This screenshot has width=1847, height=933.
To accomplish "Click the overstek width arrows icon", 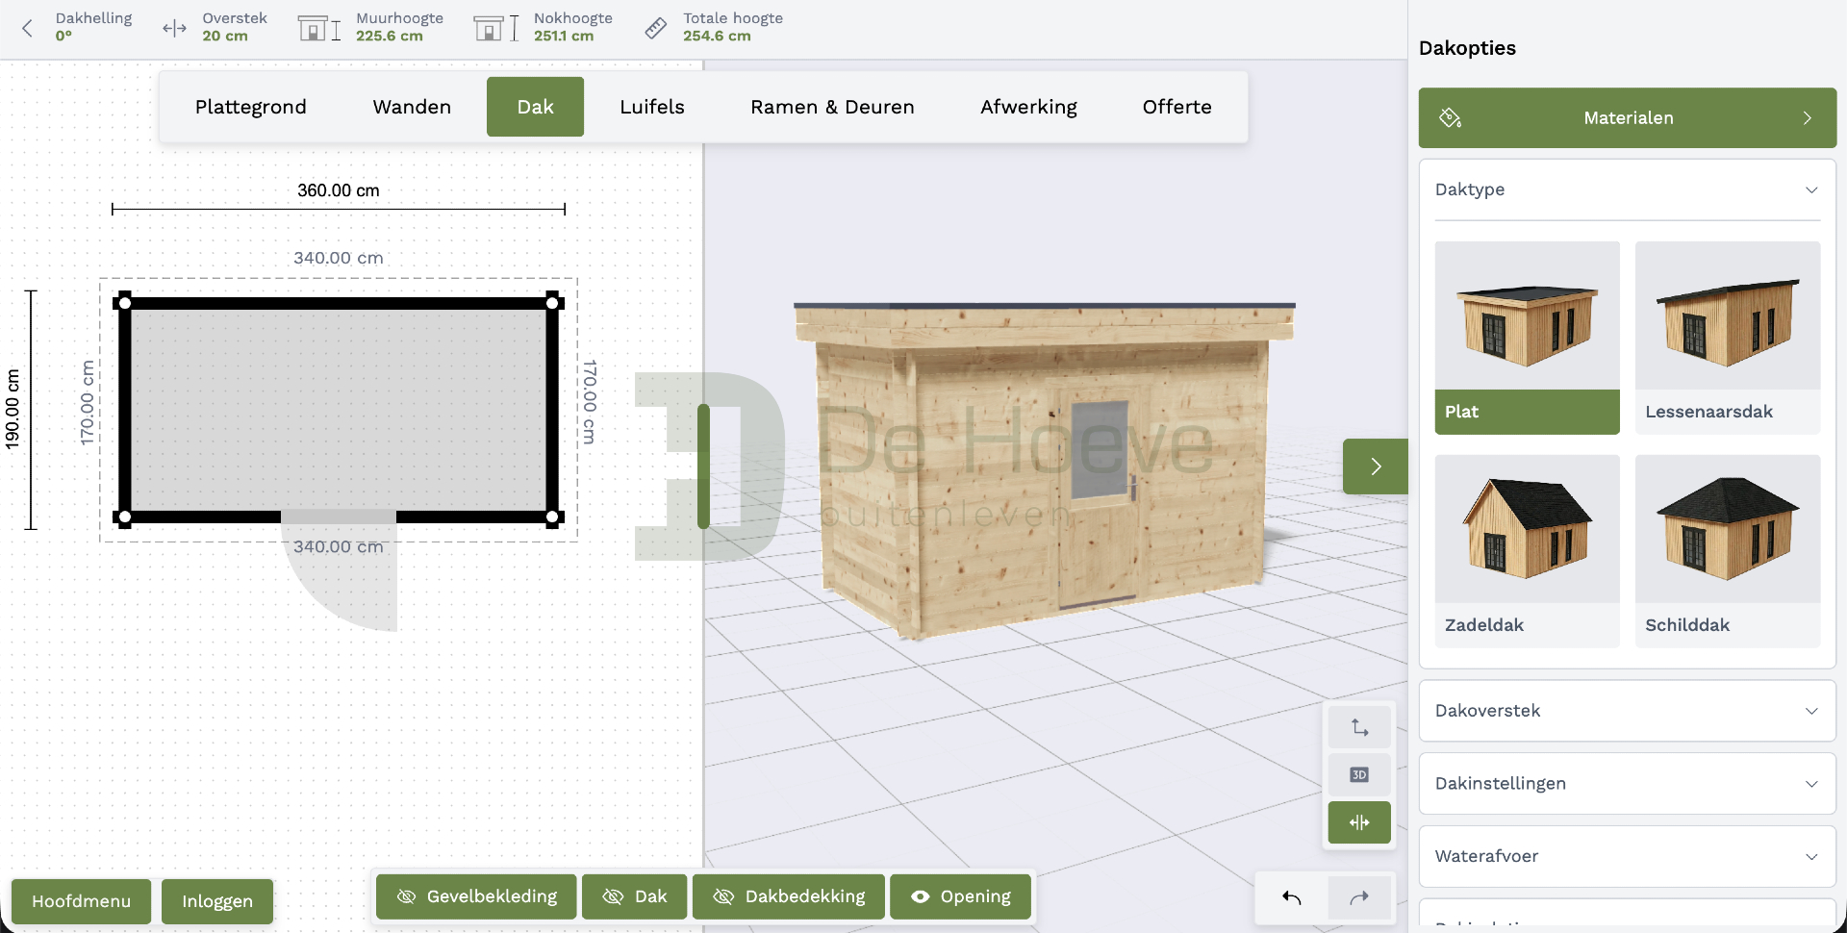I will 174,28.
